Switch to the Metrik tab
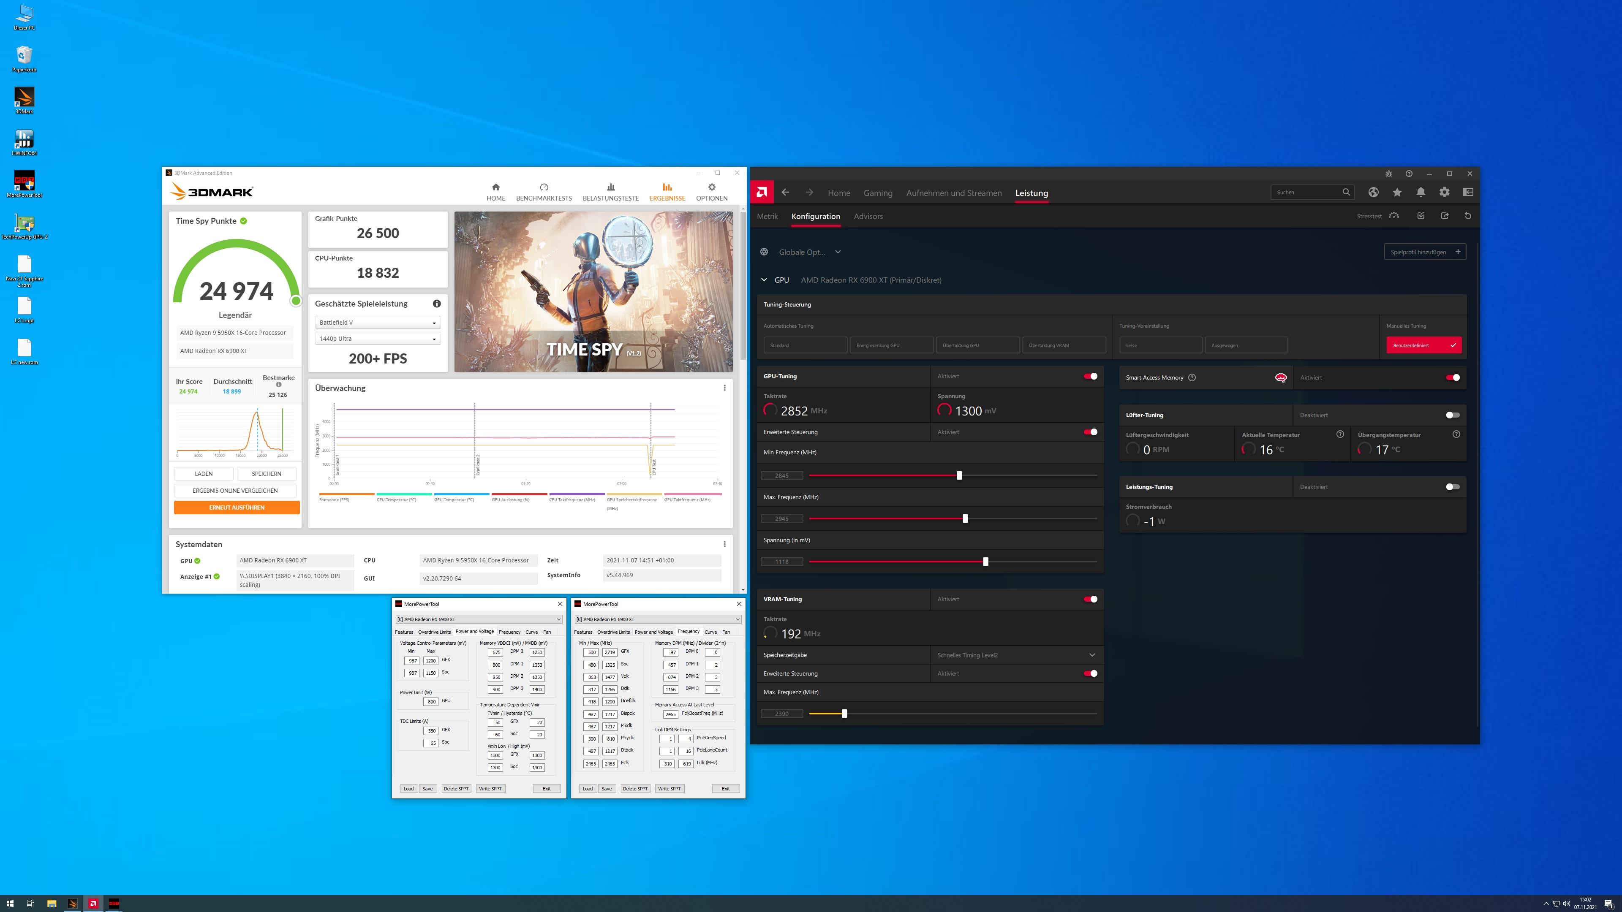Image resolution: width=1622 pixels, height=912 pixels. pos(767,216)
